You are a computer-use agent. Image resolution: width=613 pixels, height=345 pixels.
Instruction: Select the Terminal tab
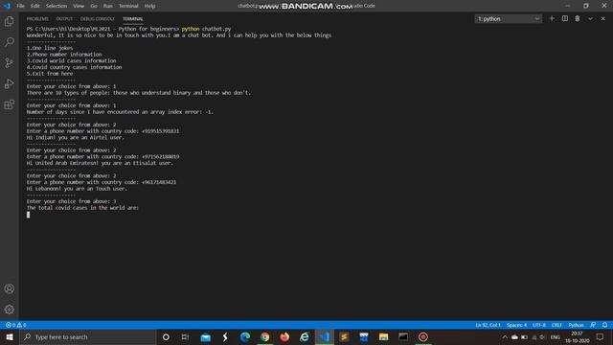[x=132, y=19]
